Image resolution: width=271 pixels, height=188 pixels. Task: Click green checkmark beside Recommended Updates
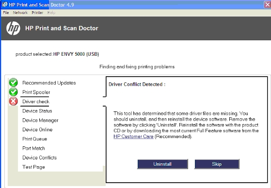(13, 82)
